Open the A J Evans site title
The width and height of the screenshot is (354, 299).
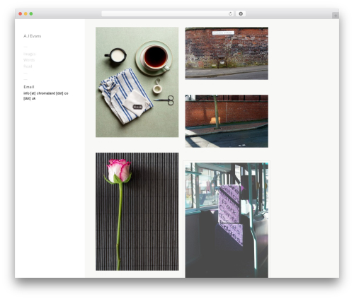[33, 36]
